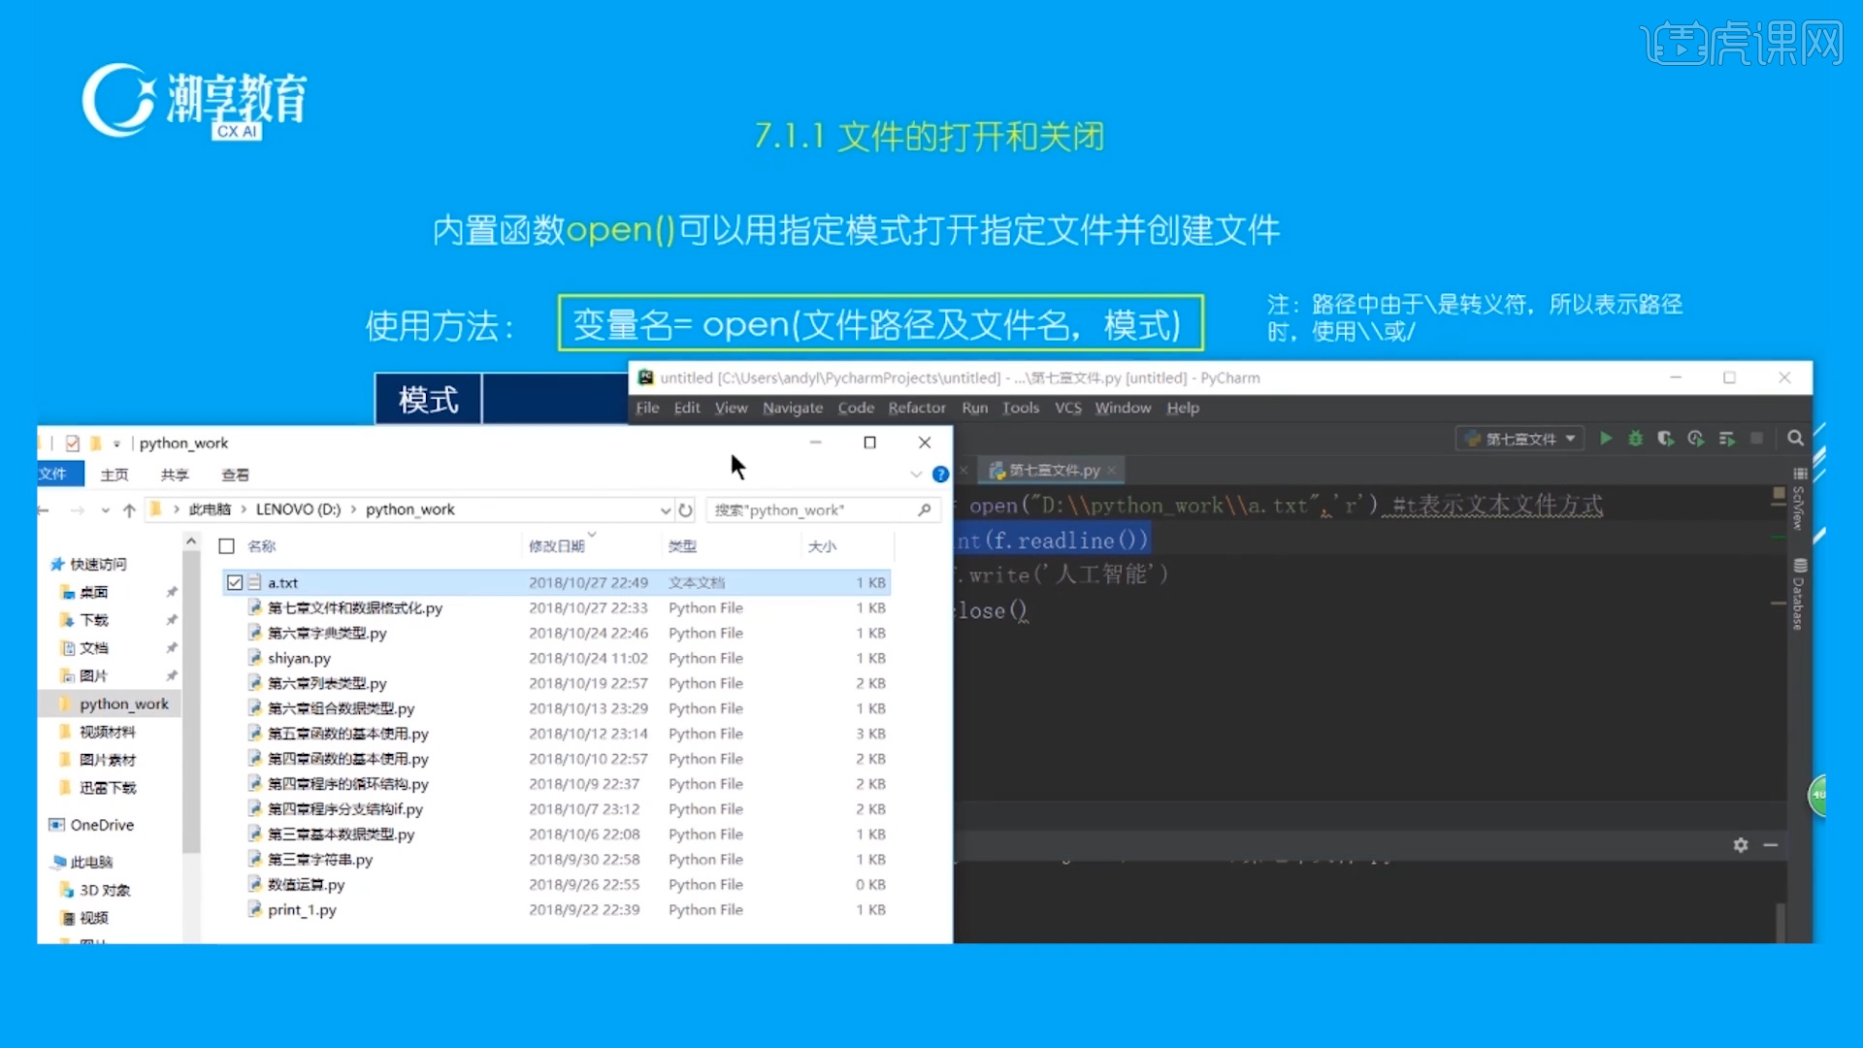Open the SciView tool window

[x=1802, y=509]
